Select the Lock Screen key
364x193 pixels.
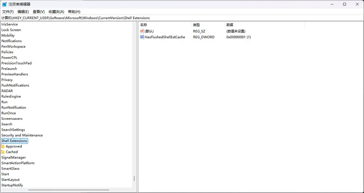tap(11, 30)
